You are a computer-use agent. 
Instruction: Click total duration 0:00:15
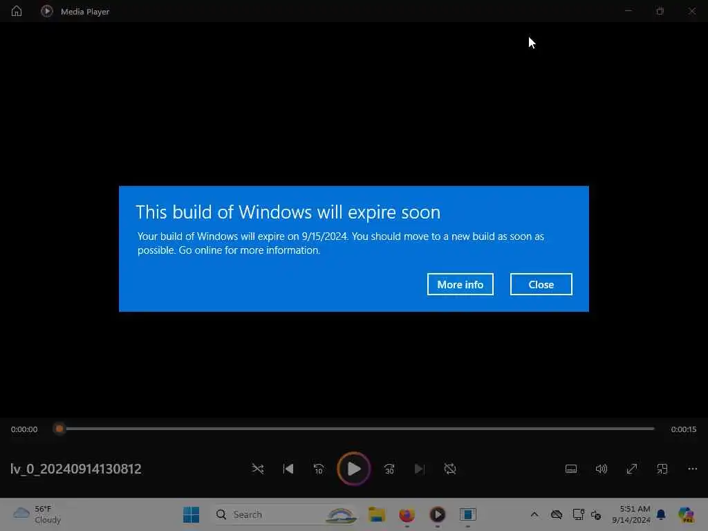(x=683, y=429)
